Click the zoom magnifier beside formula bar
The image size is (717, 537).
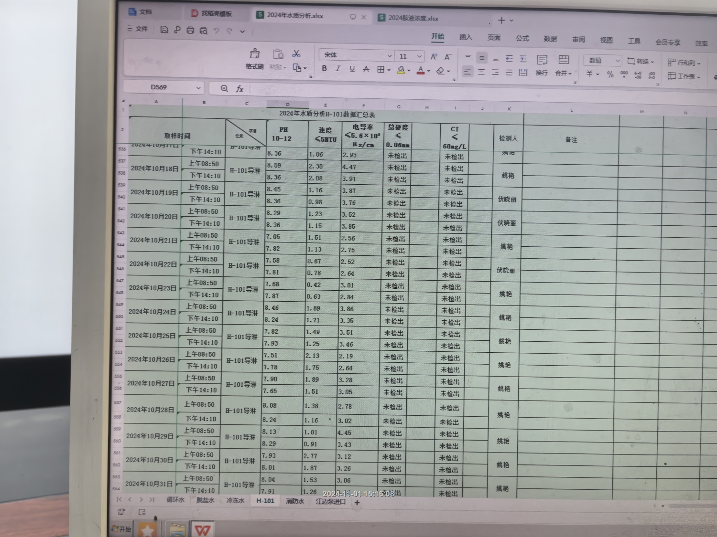[224, 88]
